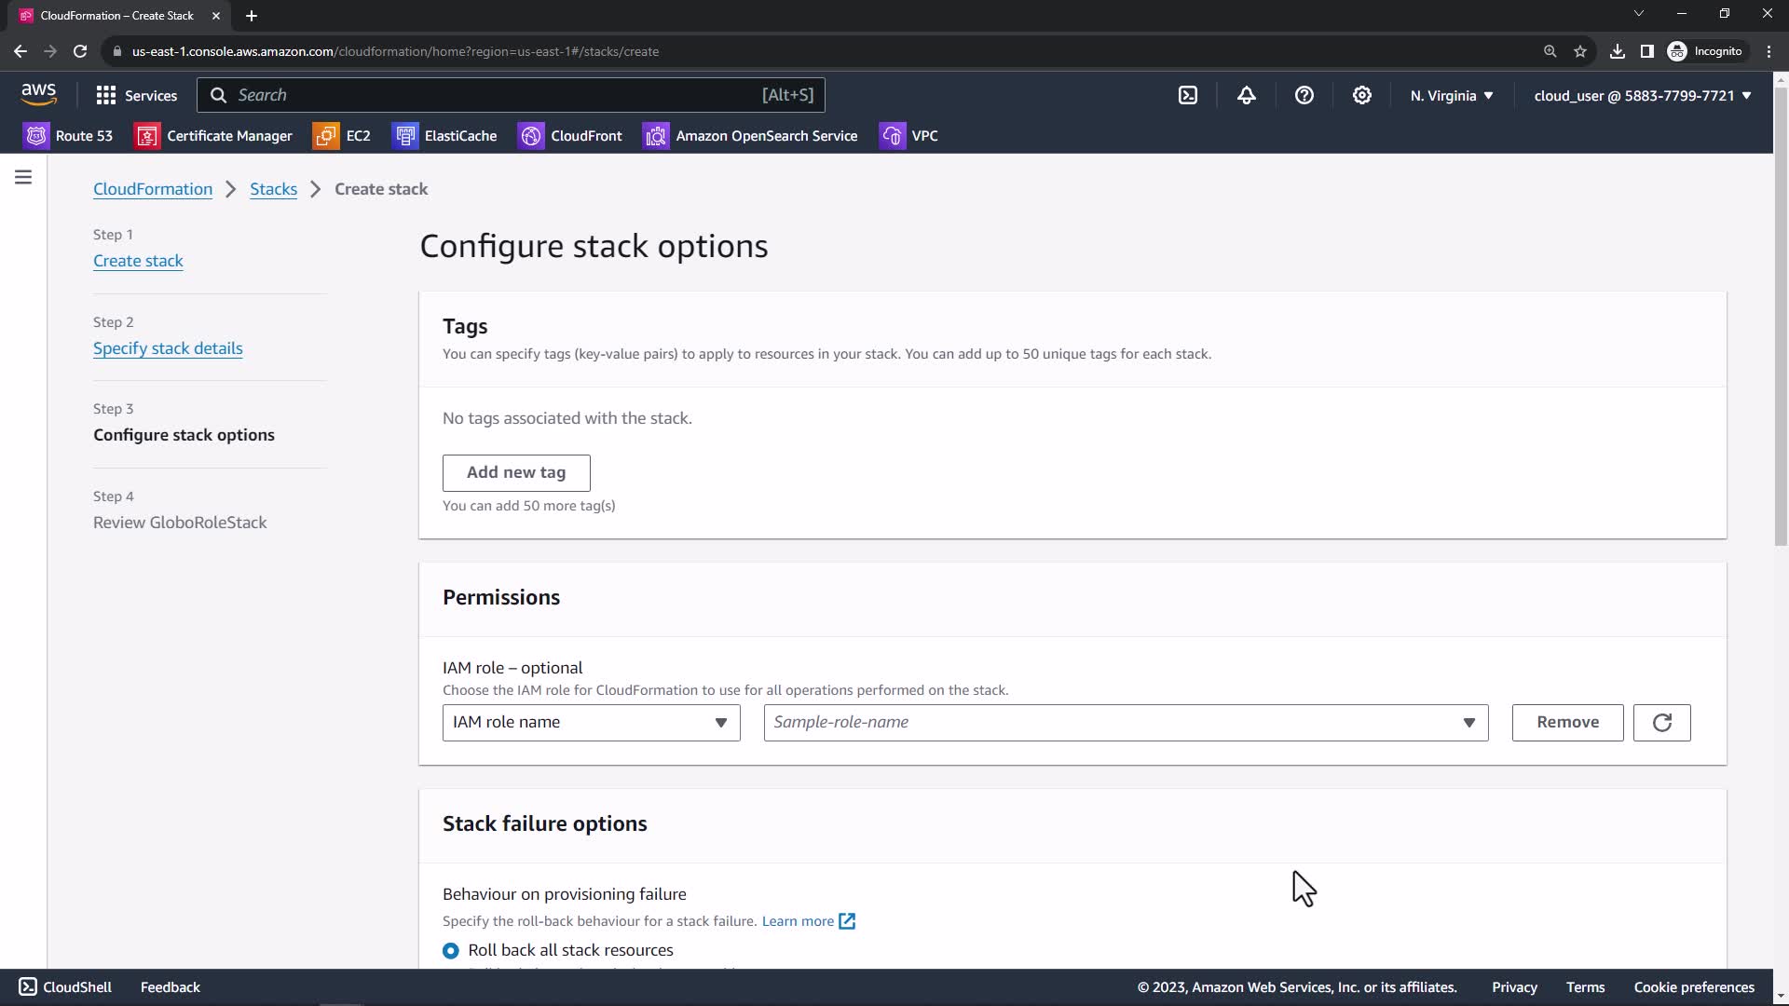Open the Sample-role-name selection dropdown

pyautogui.click(x=1126, y=723)
